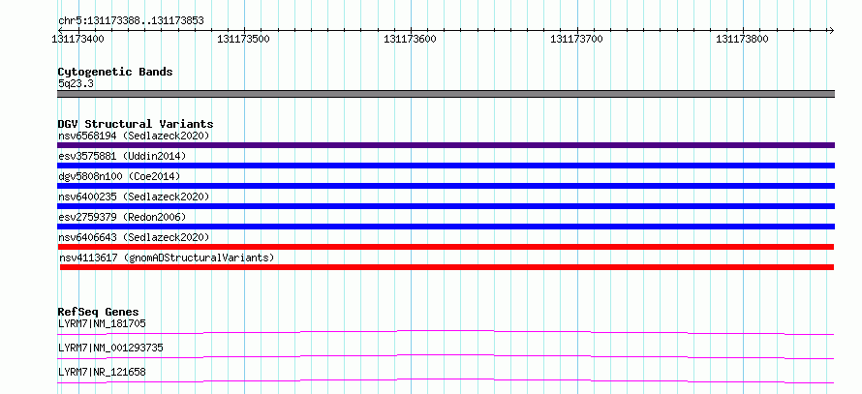Click the red nsv6406643 variant bar
Image resolution: width=862 pixels, height=394 pixels.
pyautogui.click(x=446, y=247)
